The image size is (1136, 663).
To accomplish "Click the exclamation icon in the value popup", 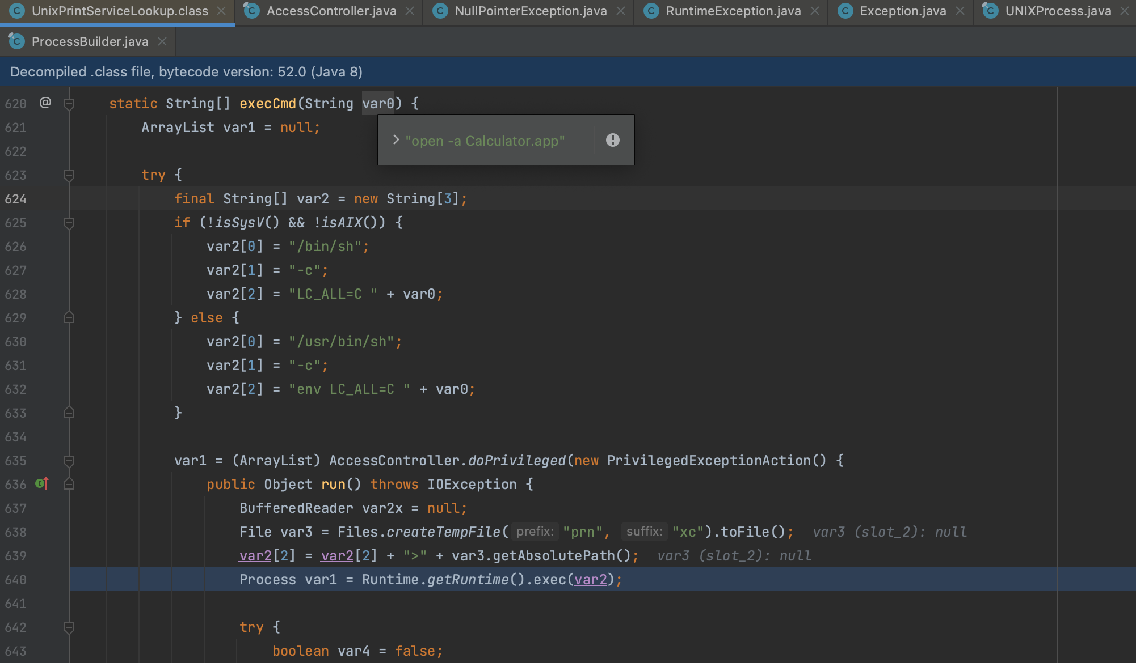I will click(x=613, y=140).
